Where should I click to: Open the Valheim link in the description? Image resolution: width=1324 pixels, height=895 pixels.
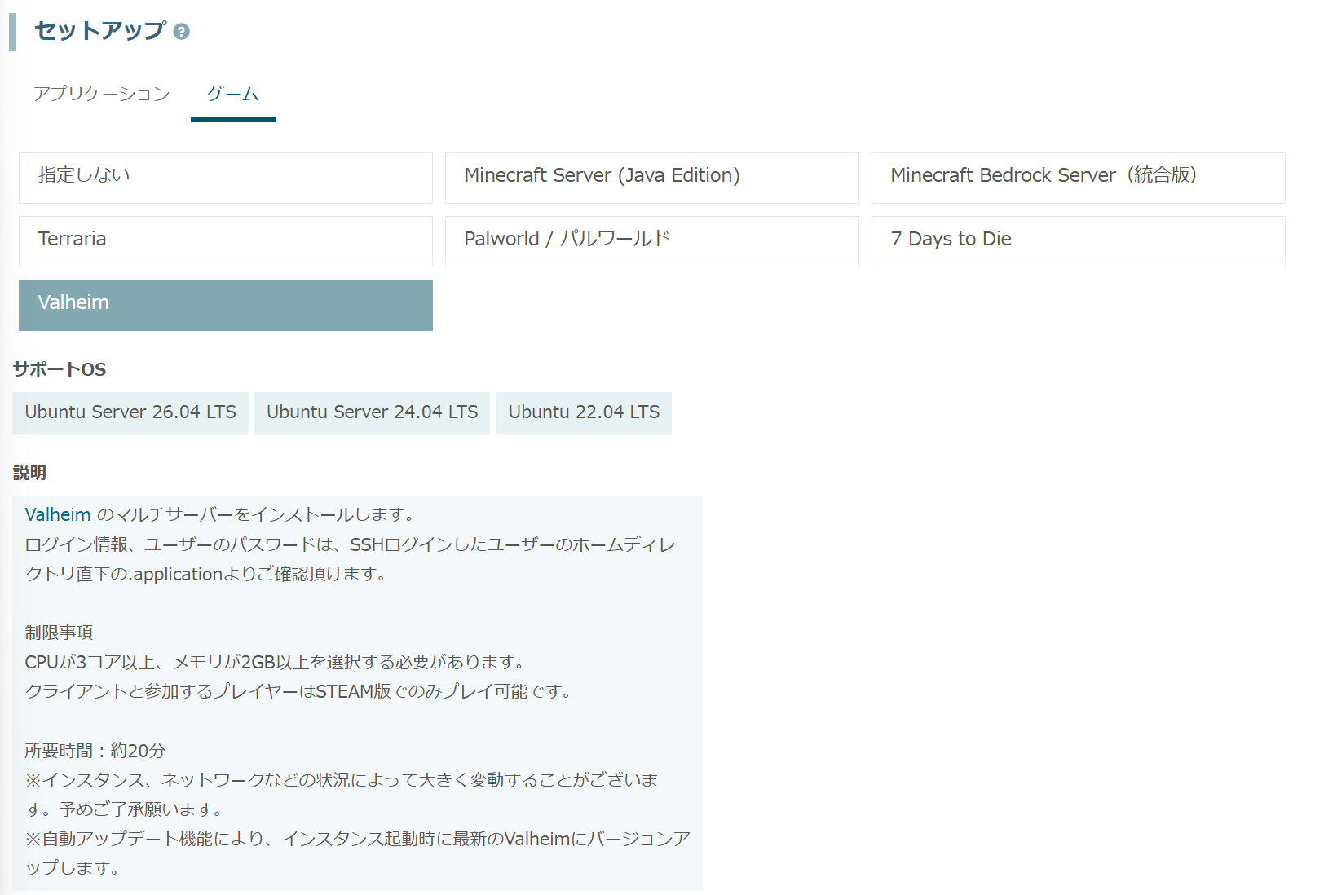(x=58, y=515)
